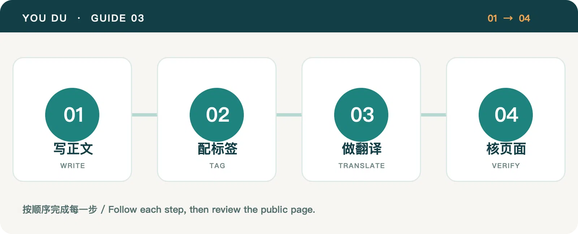Image resolution: width=578 pixels, height=234 pixels.
Task: Click the orange 01 in the header
Action: click(x=492, y=18)
